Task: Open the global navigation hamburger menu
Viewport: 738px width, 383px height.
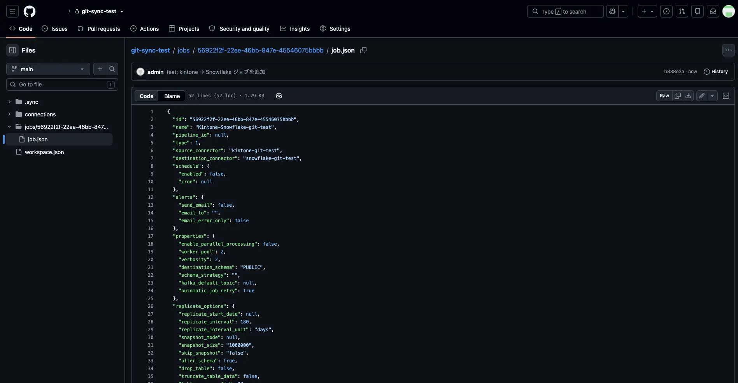Action: click(x=12, y=11)
